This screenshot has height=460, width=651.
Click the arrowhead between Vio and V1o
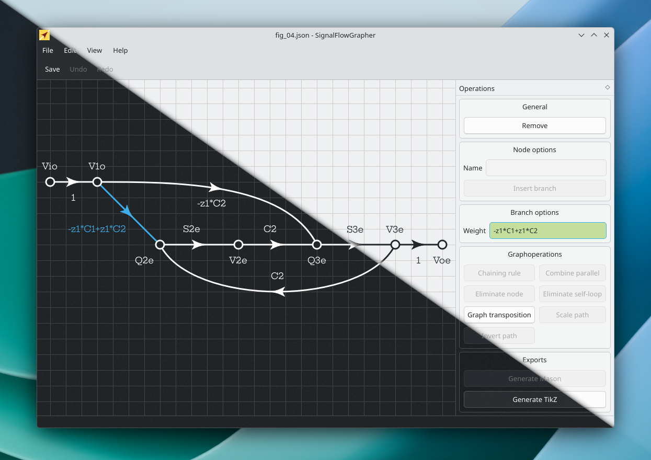tap(73, 182)
